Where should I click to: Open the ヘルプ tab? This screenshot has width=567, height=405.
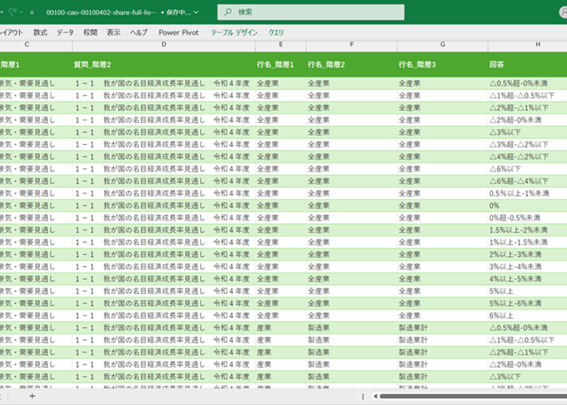[x=139, y=33]
